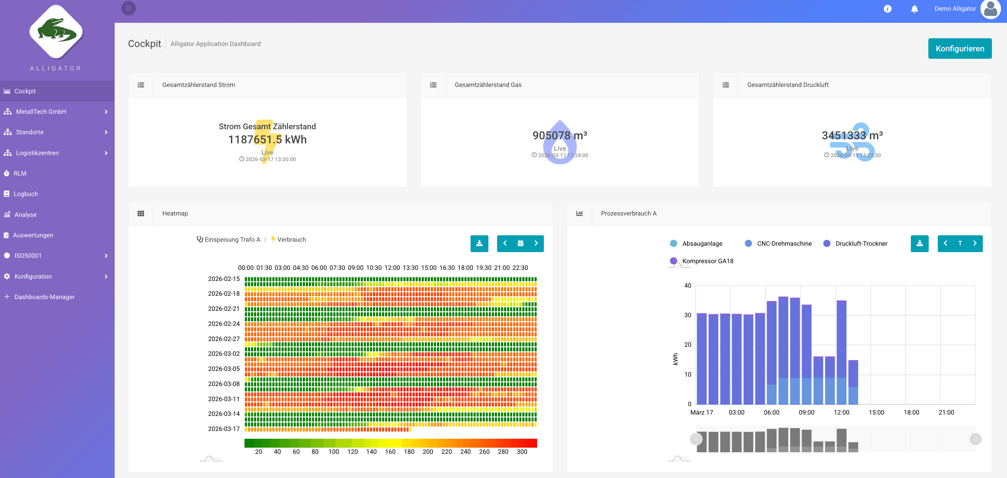Screen dimensions: 1007x478
Task: Click the download icon in the Heatmap widget
Action: coord(480,243)
